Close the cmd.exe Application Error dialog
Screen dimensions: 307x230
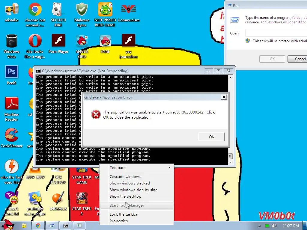click(x=224, y=97)
